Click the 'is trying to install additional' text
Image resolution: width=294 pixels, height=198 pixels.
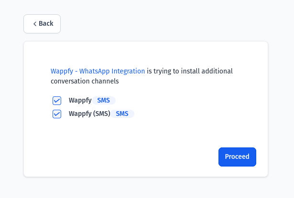[x=190, y=71]
